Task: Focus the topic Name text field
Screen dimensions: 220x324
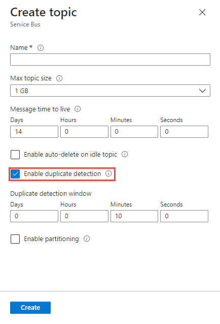Action: (110, 60)
